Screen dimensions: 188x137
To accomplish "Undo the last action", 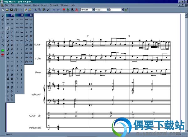I will click(x=54, y=10).
